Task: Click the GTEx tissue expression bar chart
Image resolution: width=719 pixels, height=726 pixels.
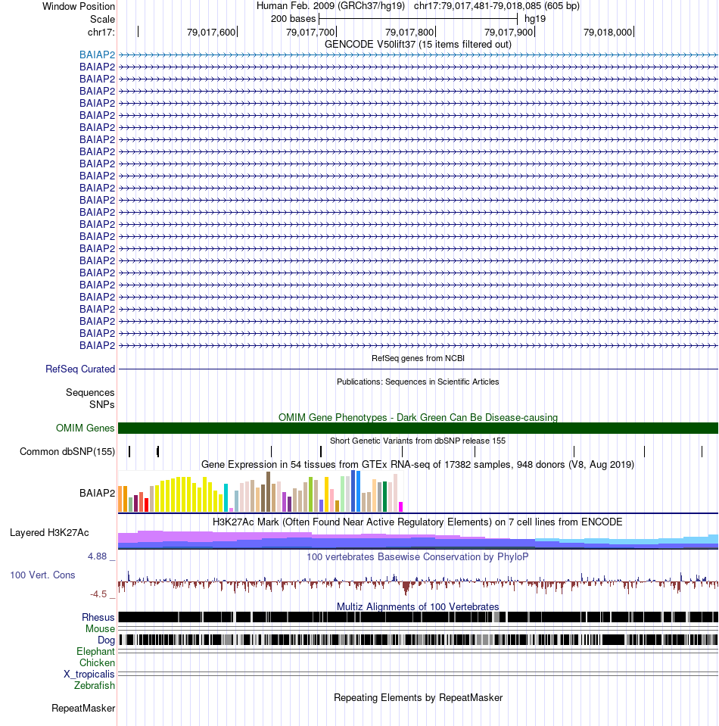Action: coord(260,491)
